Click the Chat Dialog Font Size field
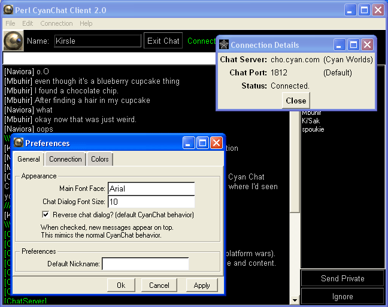 point(151,202)
